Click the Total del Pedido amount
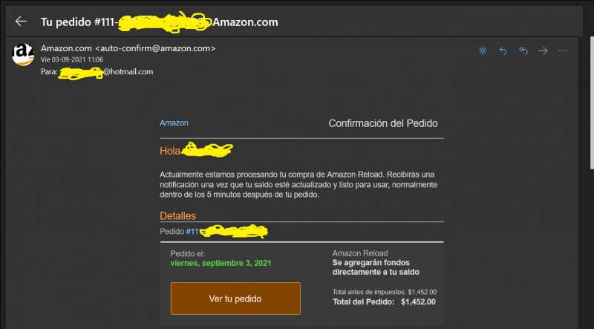Viewport: 594px width, 329px height. click(x=418, y=302)
